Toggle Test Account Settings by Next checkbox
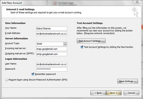The height and width of the screenshot is (99, 143). (82, 47)
